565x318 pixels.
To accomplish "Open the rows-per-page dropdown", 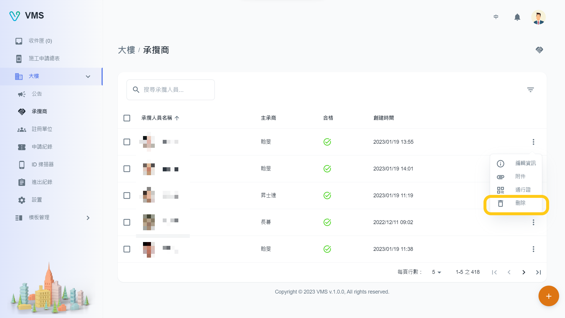I will pyautogui.click(x=436, y=272).
